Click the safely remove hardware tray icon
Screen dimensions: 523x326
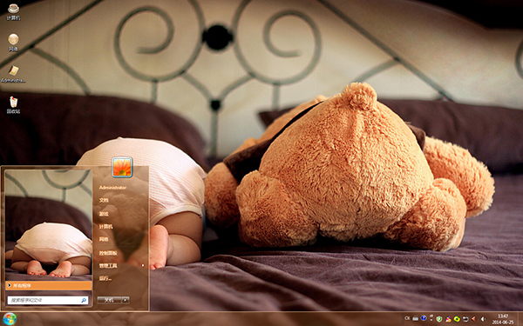[x=465, y=319]
